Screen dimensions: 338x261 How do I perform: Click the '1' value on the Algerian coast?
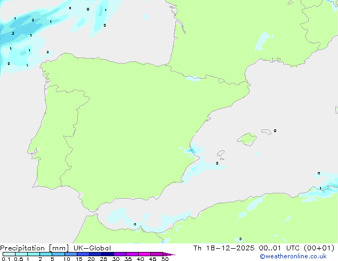click(x=320, y=189)
